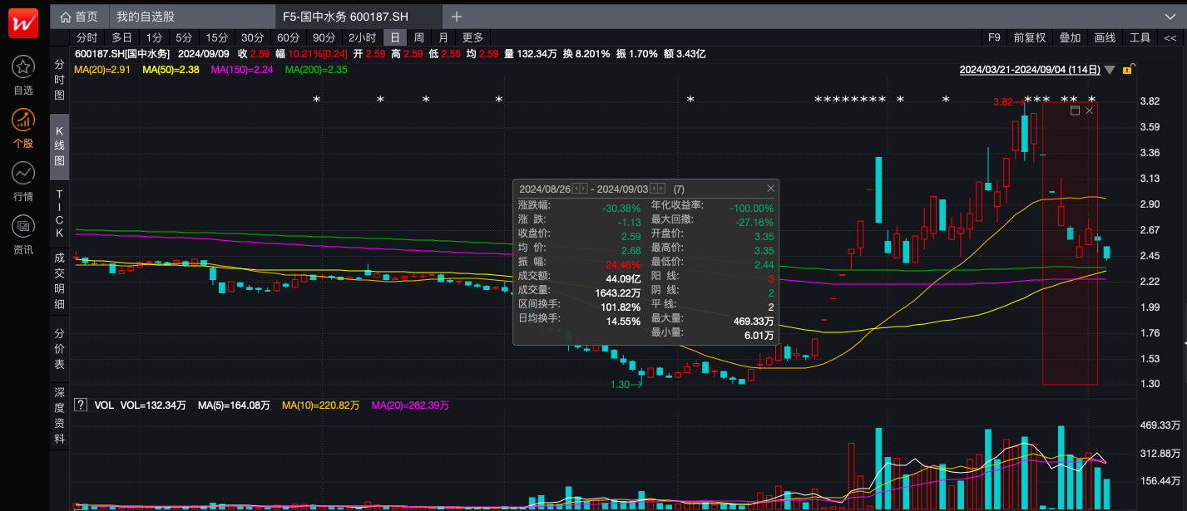Click the green 1.30 low price marker
The height and width of the screenshot is (511, 1187).
[x=621, y=385]
